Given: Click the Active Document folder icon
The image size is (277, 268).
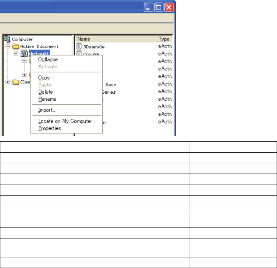Looking at the screenshot, I should [16, 46].
